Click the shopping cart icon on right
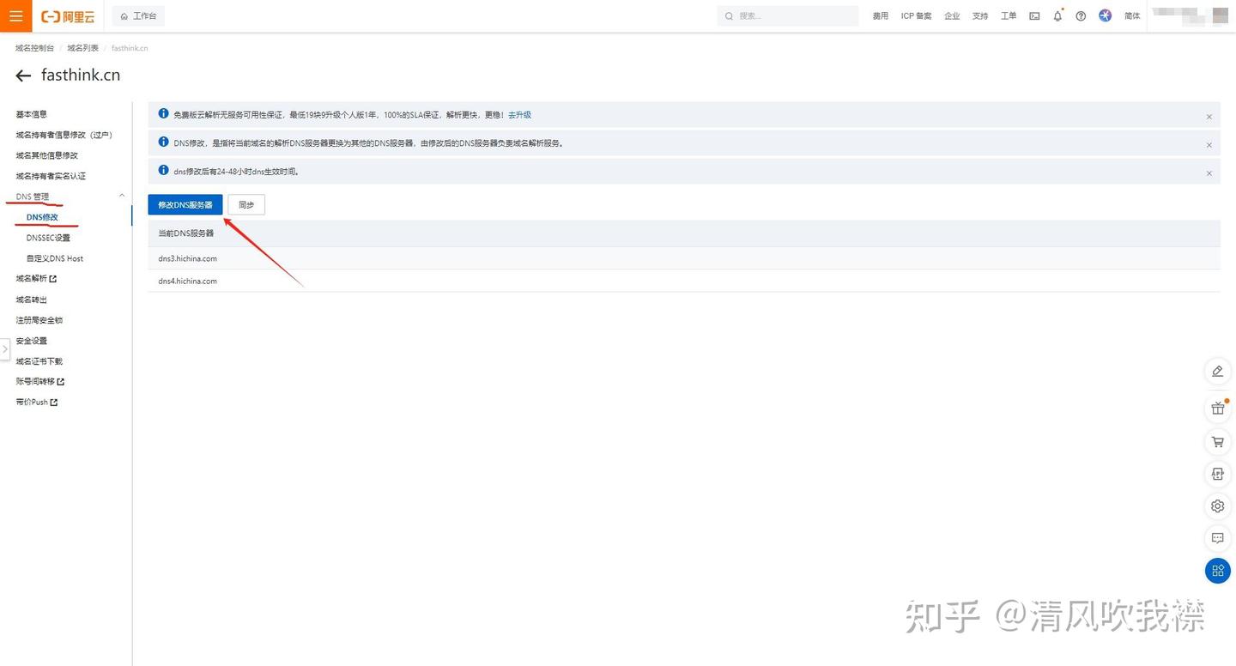 [1217, 441]
